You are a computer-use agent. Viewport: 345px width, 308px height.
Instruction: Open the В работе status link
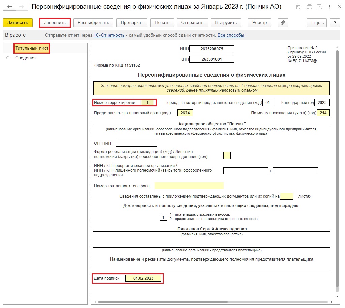point(16,35)
